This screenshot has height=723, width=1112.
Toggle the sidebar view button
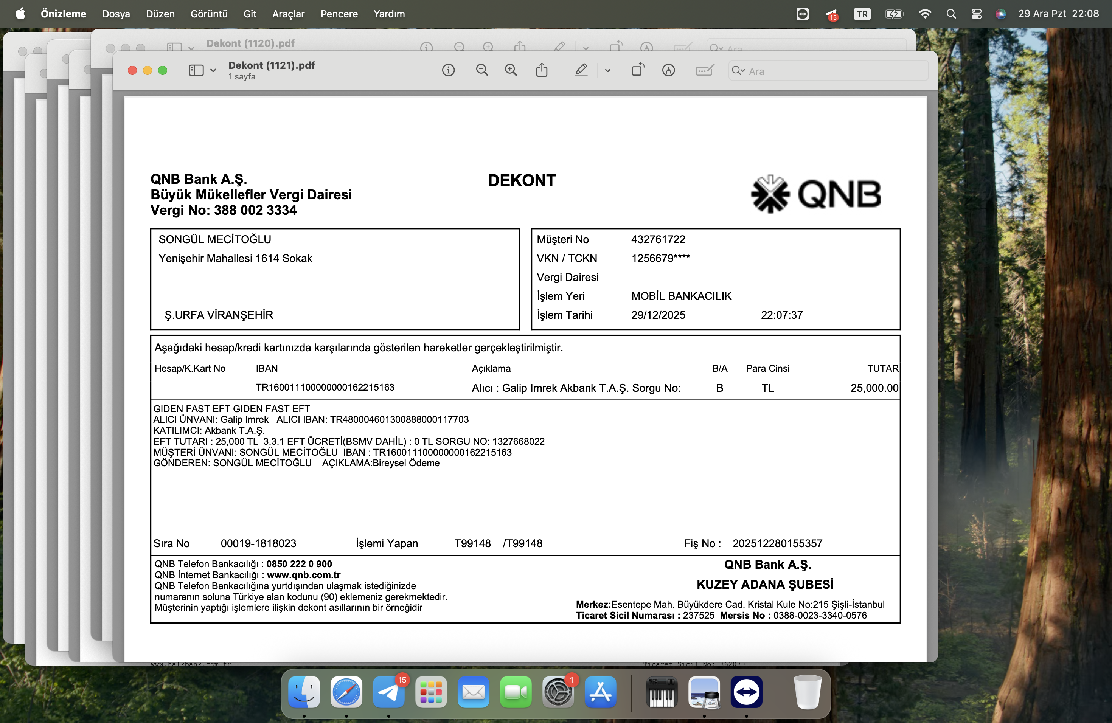coord(196,71)
